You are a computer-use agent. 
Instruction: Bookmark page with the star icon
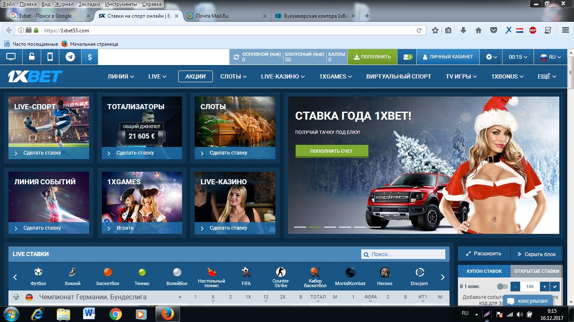coord(435,30)
